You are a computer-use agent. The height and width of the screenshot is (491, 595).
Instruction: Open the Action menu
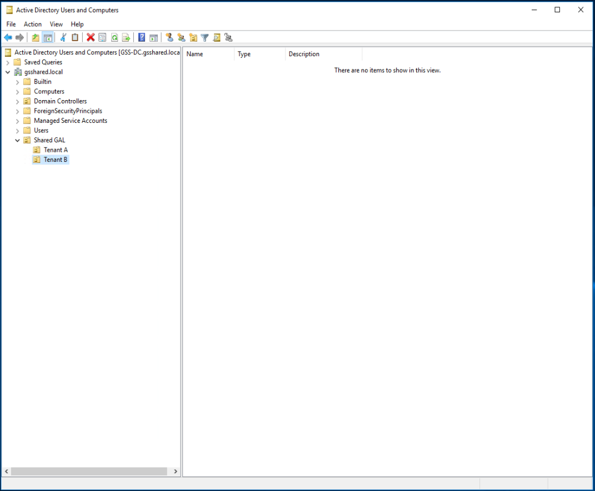click(x=32, y=24)
